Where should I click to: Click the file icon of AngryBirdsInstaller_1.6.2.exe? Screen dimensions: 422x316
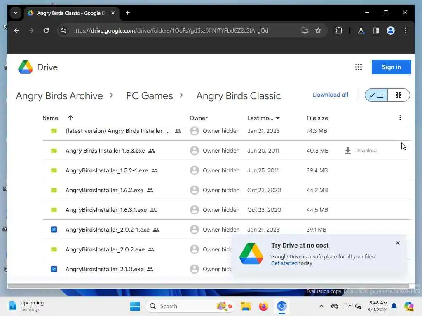point(54,190)
